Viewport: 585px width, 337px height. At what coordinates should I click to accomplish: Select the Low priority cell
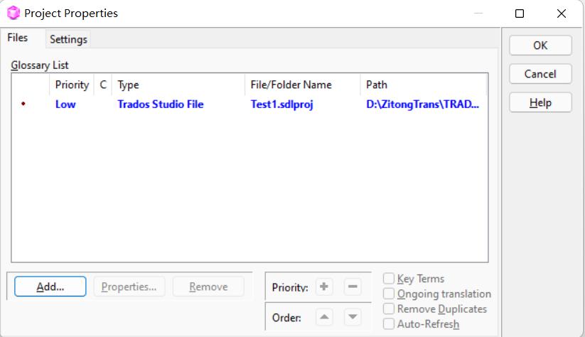pyautogui.click(x=65, y=104)
